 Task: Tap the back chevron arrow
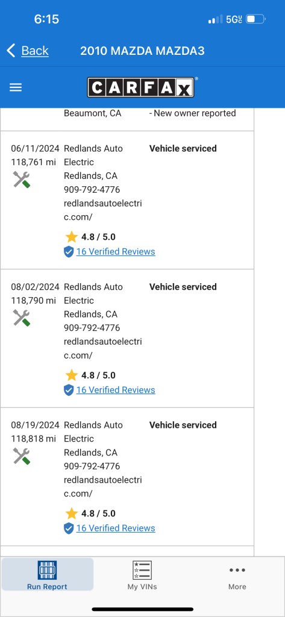11,51
